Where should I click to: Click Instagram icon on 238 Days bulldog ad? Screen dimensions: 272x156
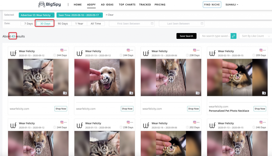pyautogui.click(x=194, y=50)
